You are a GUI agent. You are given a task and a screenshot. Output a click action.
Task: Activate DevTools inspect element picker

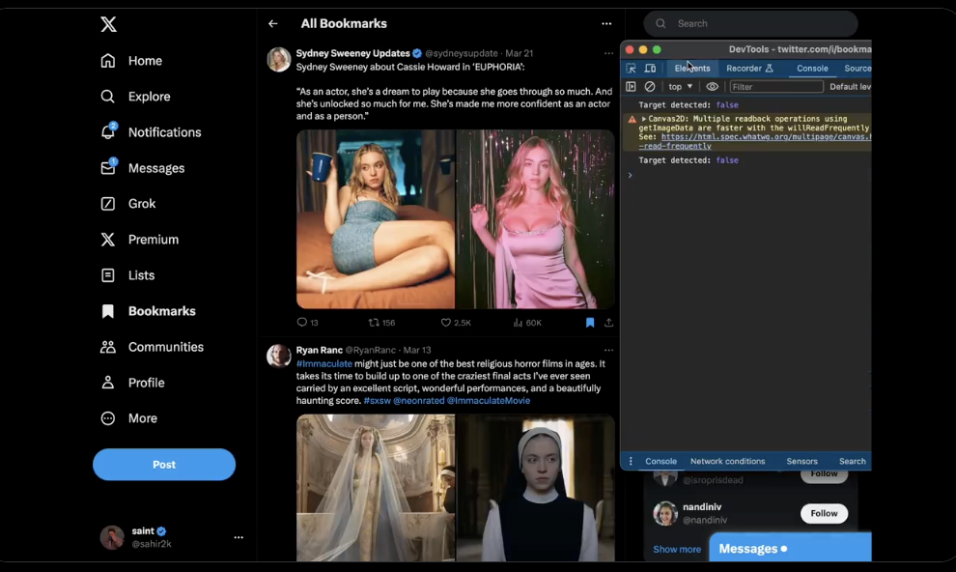click(x=631, y=69)
